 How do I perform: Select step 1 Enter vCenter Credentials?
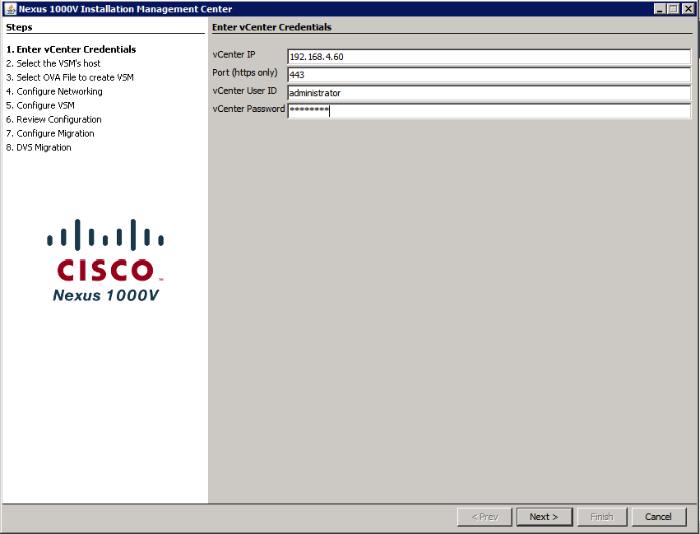71,49
